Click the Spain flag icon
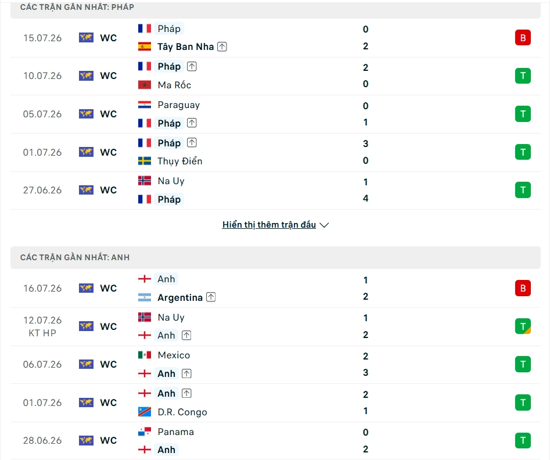Screen dimensions: 550x460 [x=145, y=46]
